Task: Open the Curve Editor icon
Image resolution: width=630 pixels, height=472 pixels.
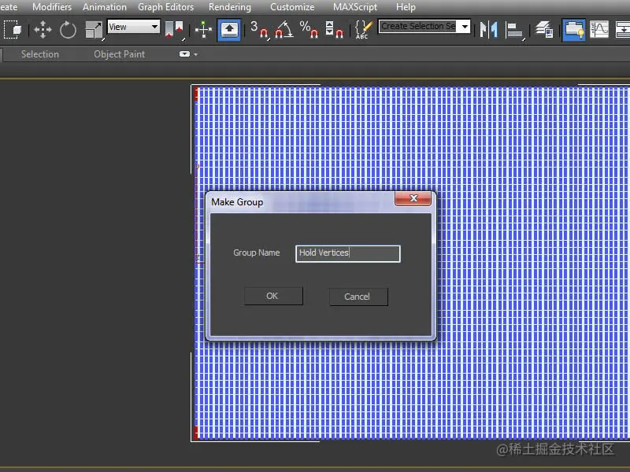Action: [x=599, y=30]
